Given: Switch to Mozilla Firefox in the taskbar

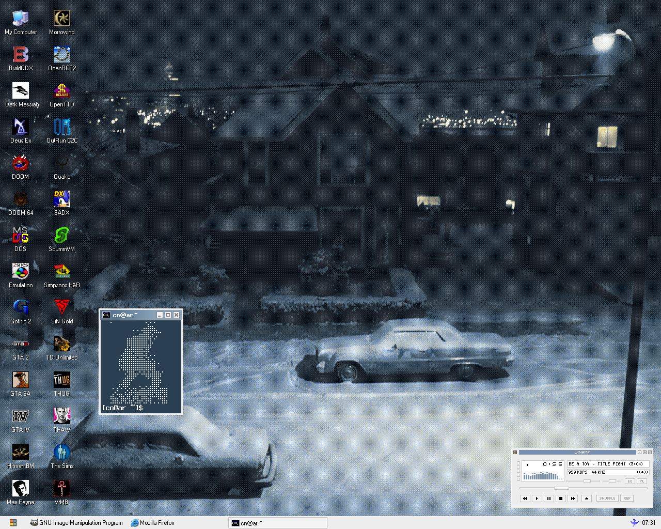Looking at the screenshot, I should coord(153,523).
